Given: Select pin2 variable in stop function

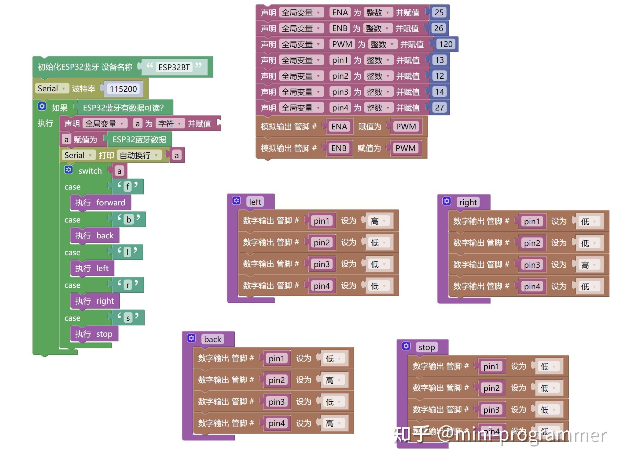Looking at the screenshot, I should pyautogui.click(x=491, y=388).
